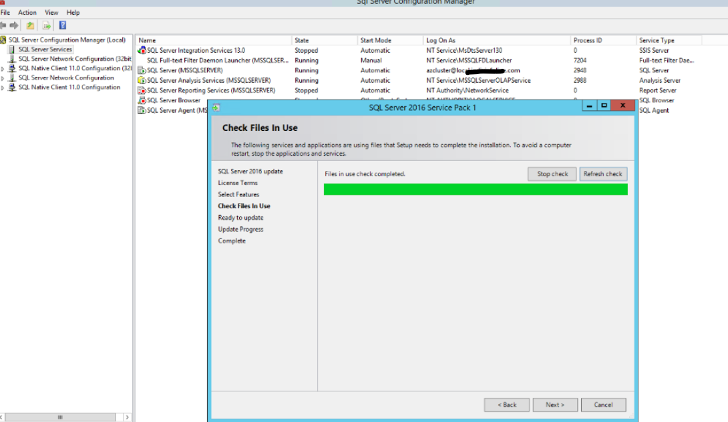Viewport: 728px width, 422px height.
Task: Click process ID 2988 cell
Action: [x=580, y=80]
